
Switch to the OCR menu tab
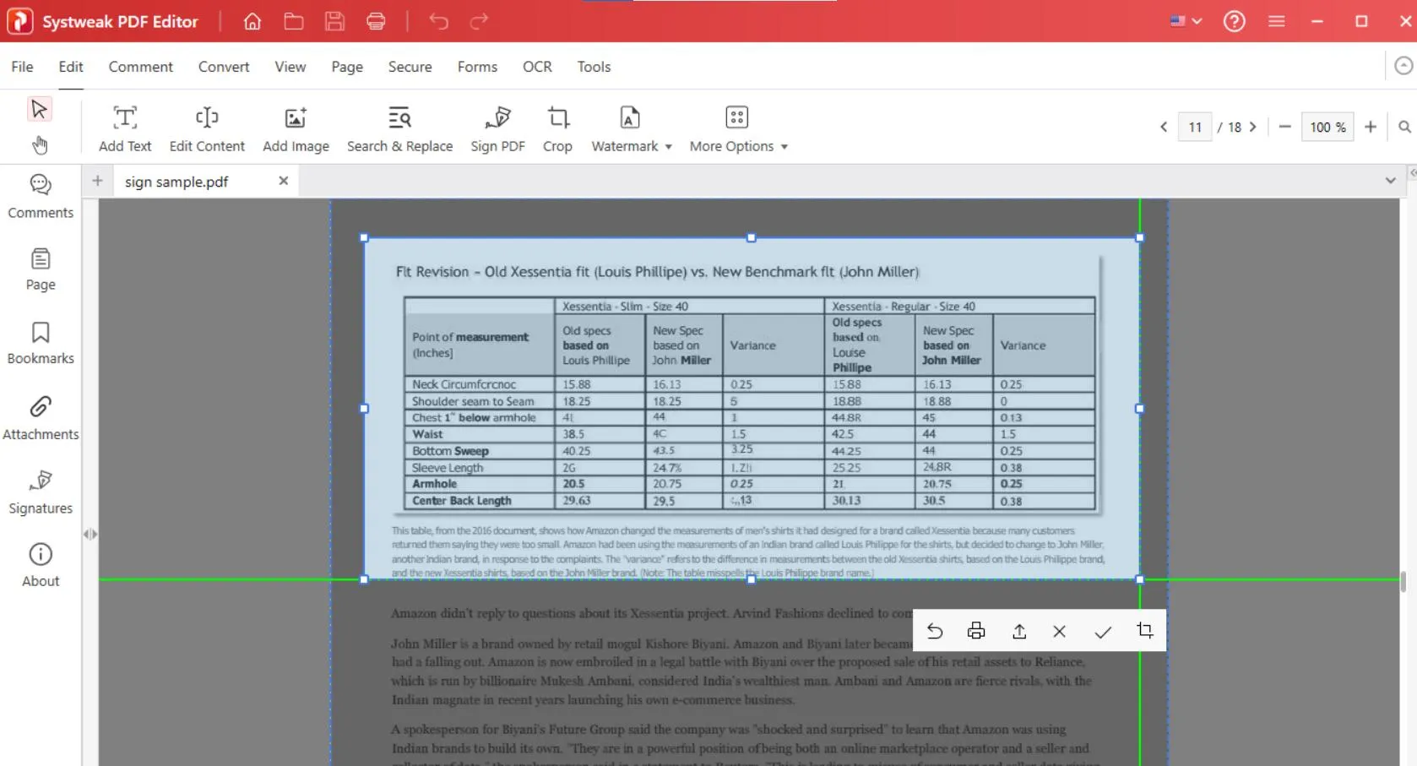[536, 67]
